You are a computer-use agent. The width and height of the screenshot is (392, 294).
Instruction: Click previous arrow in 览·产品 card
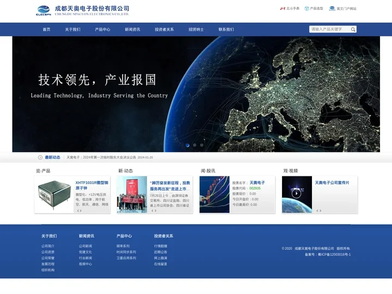coord(78,211)
